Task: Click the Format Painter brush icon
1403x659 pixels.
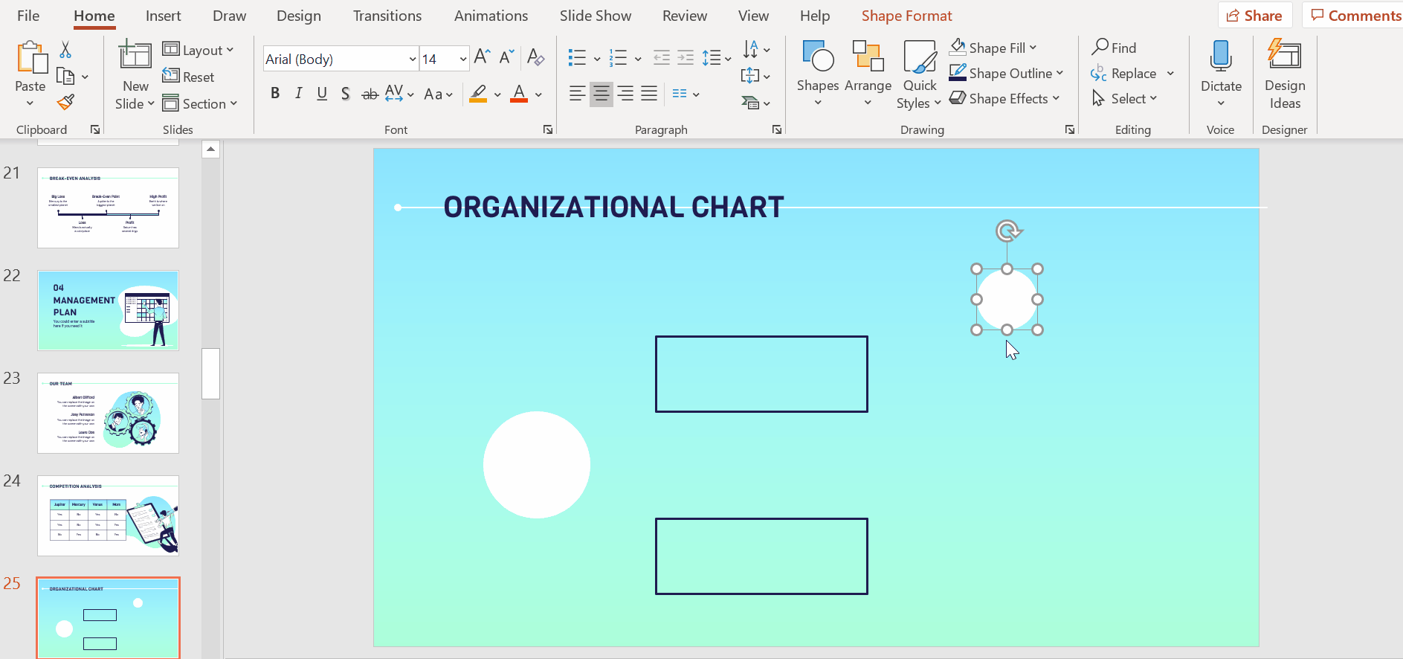Action: pos(65,102)
